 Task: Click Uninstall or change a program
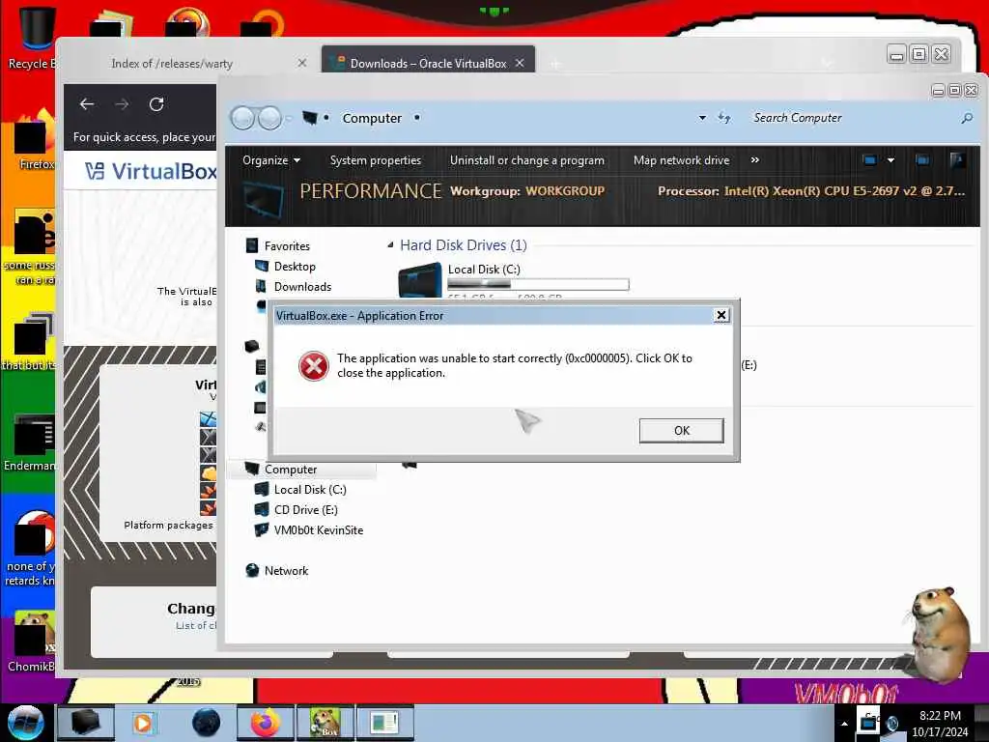tap(526, 160)
